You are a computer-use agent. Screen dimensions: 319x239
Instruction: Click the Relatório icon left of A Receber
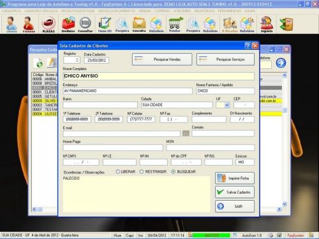[210, 24]
